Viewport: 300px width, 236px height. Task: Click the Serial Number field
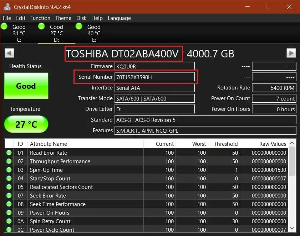pyautogui.click(x=154, y=77)
